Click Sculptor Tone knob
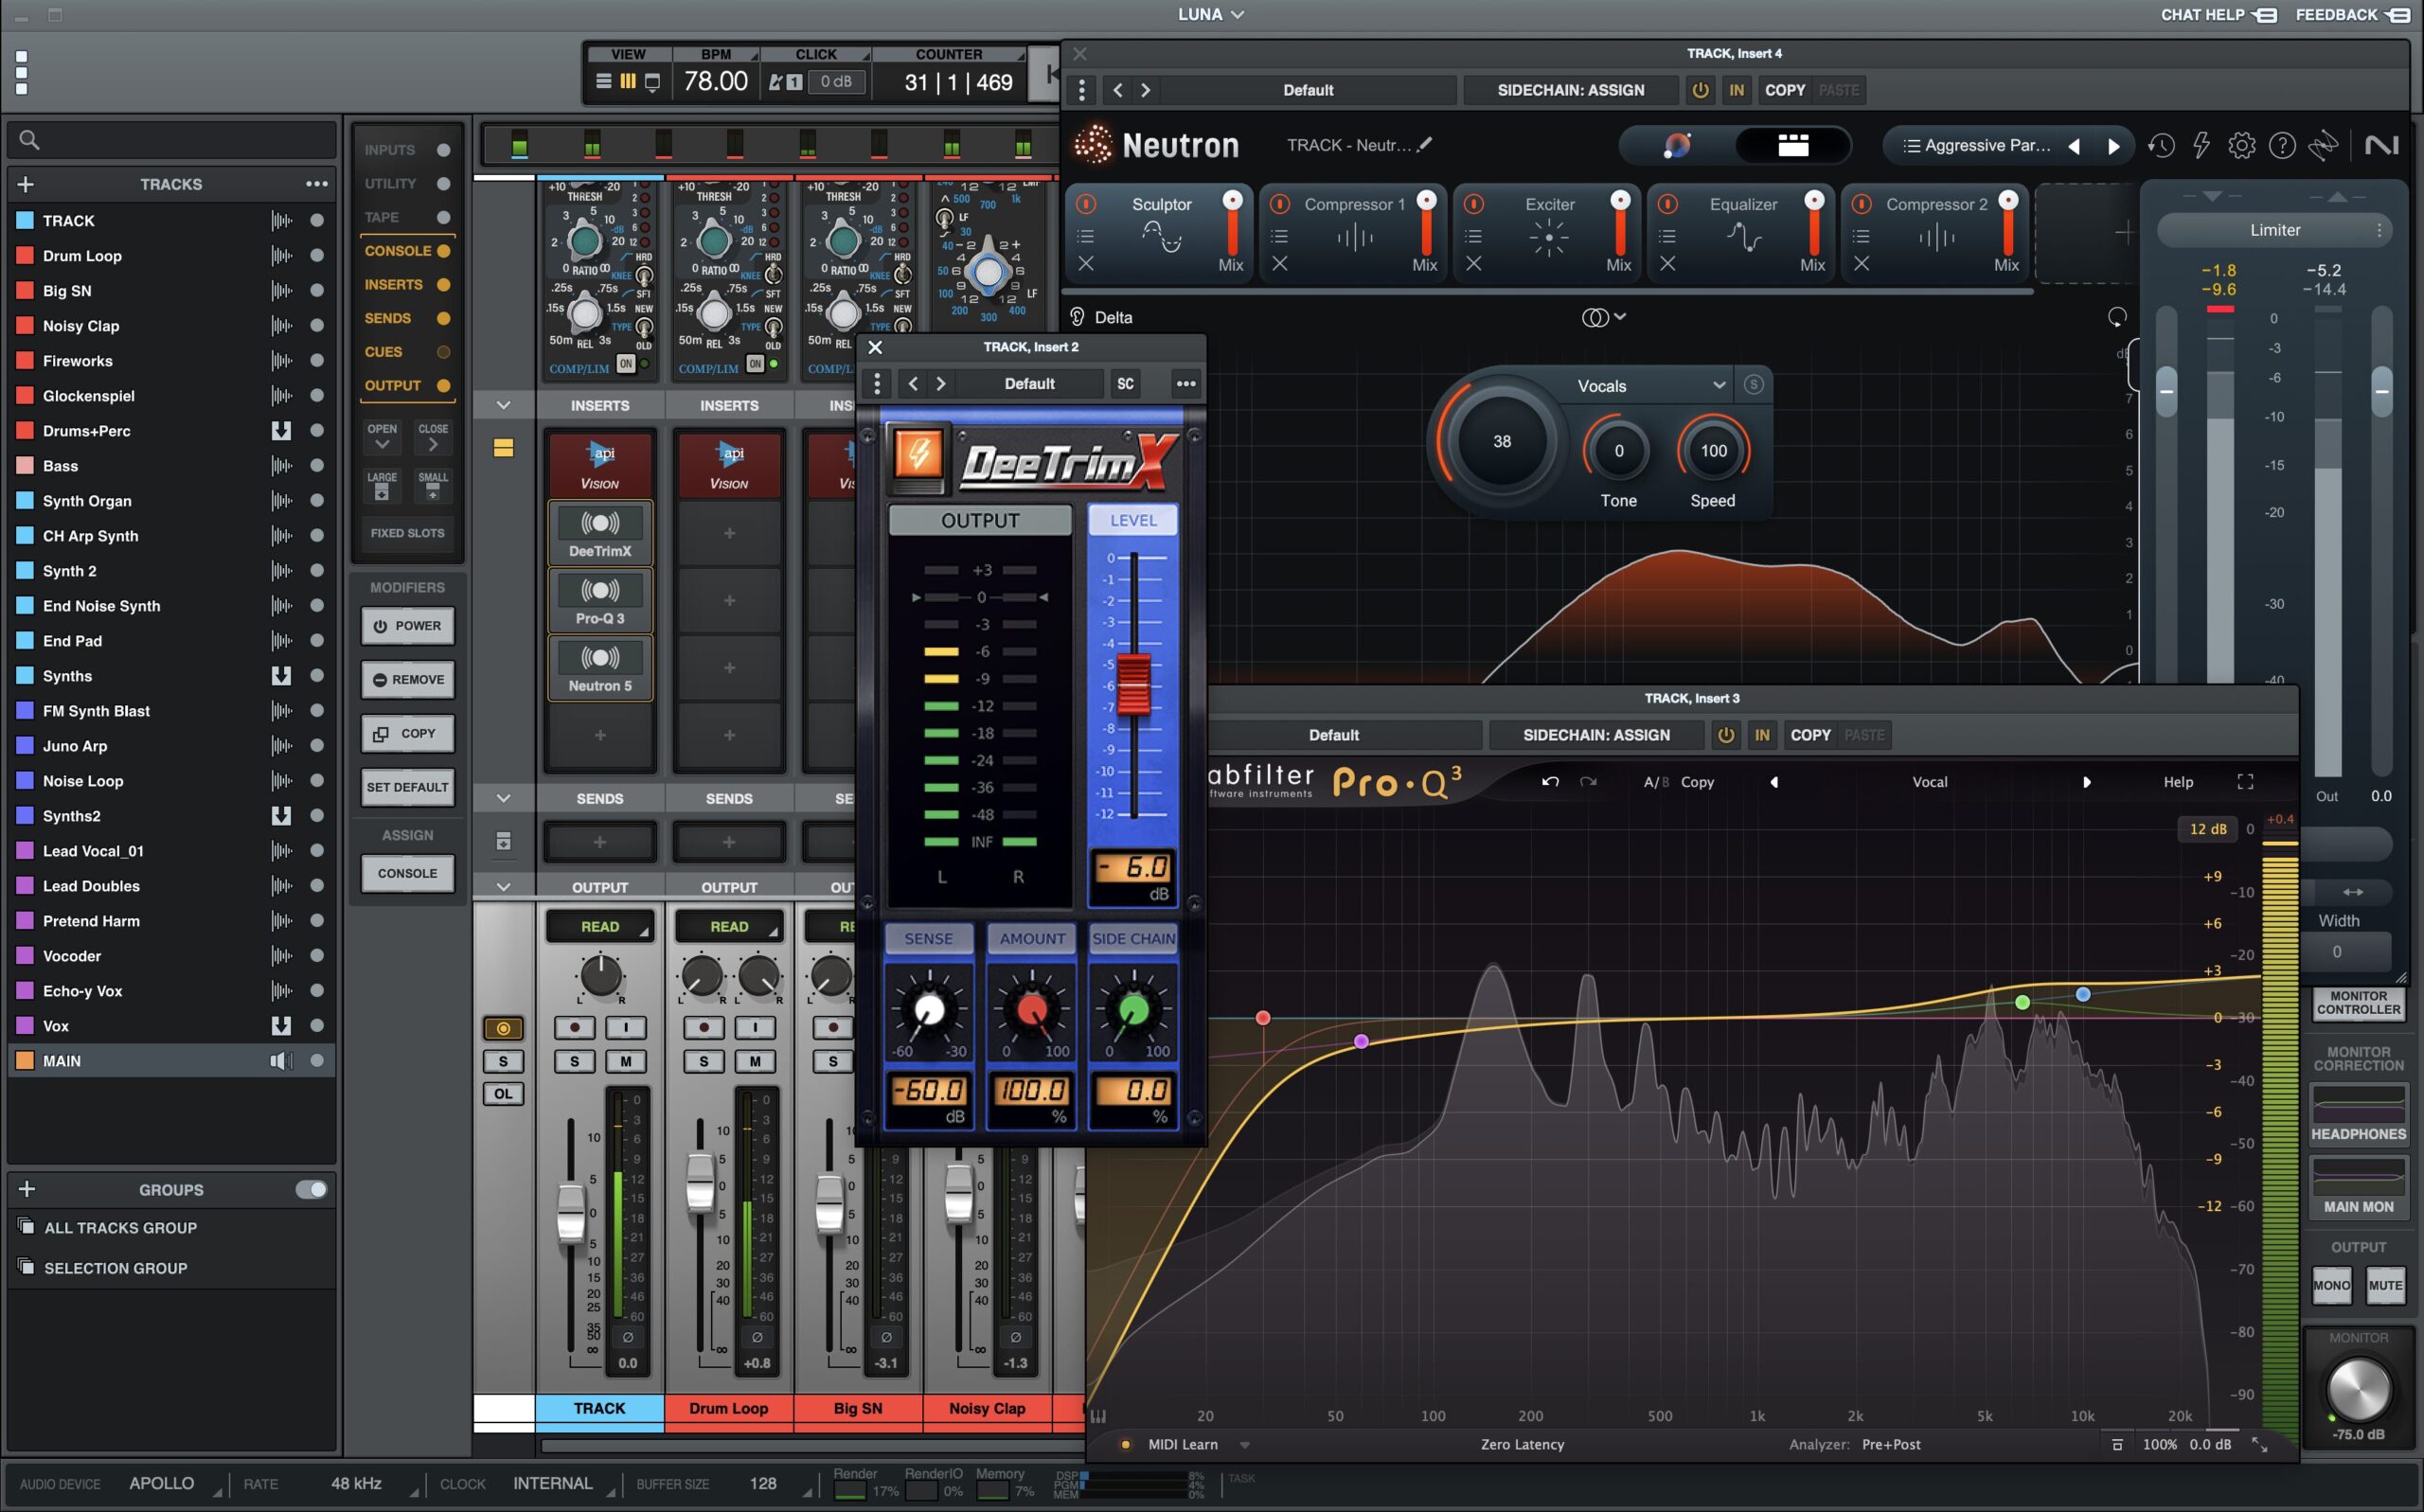2424x1512 pixels. [x=1618, y=451]
